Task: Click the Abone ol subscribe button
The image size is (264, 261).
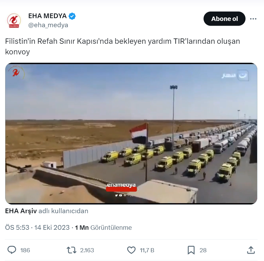Action: click(224, 19)
